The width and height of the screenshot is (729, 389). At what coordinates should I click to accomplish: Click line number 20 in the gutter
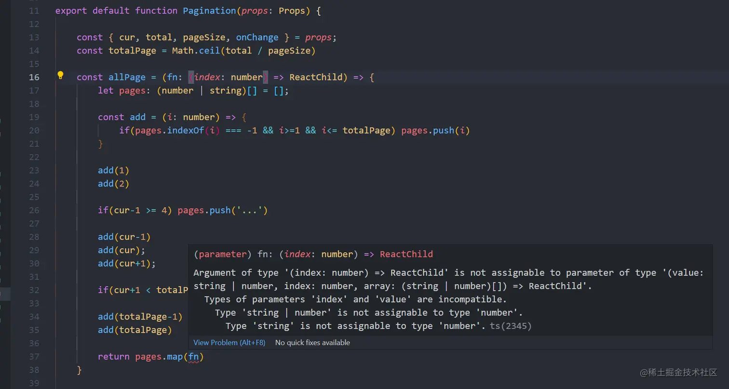point(34,131)
